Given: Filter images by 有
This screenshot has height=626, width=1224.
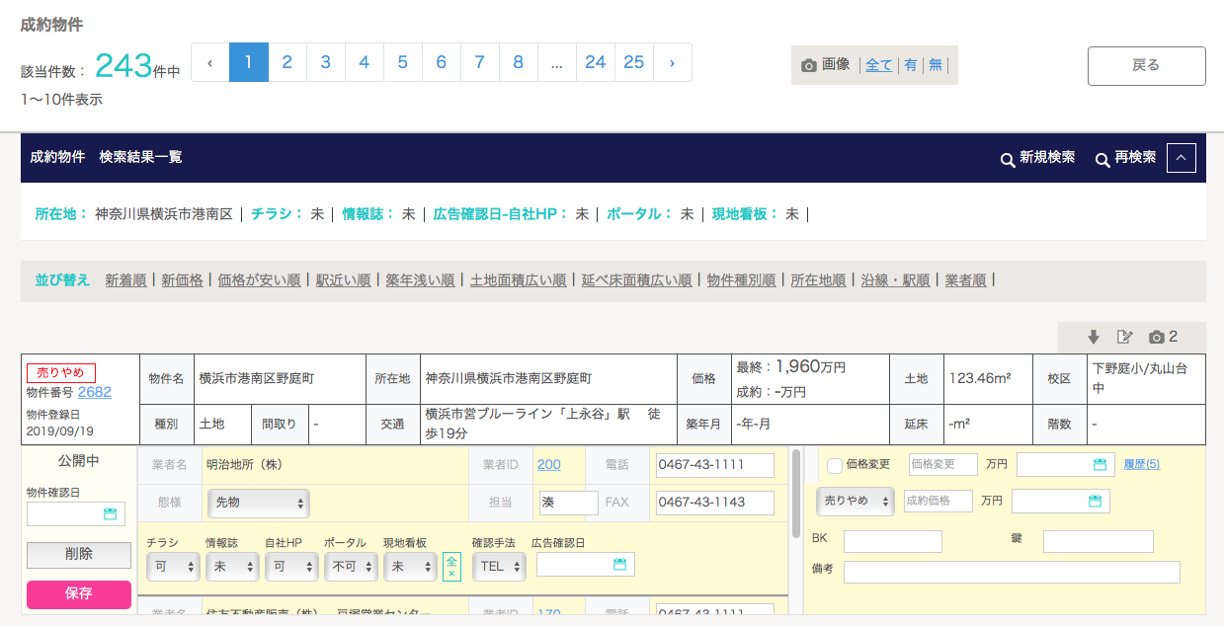Looking at the screenshot, I should point(910,65).
